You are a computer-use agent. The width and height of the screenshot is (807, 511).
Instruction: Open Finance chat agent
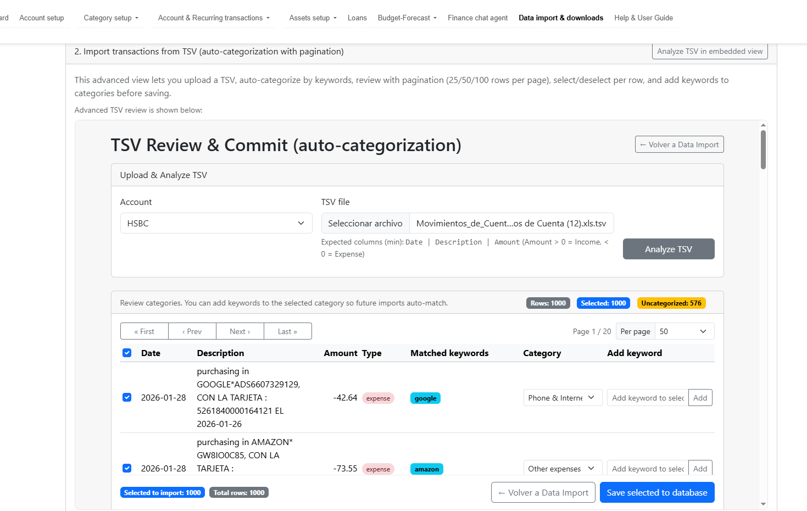(477, 18)
